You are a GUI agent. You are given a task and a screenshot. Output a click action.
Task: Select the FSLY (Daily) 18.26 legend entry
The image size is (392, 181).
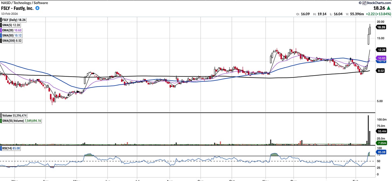pos(13,20)
